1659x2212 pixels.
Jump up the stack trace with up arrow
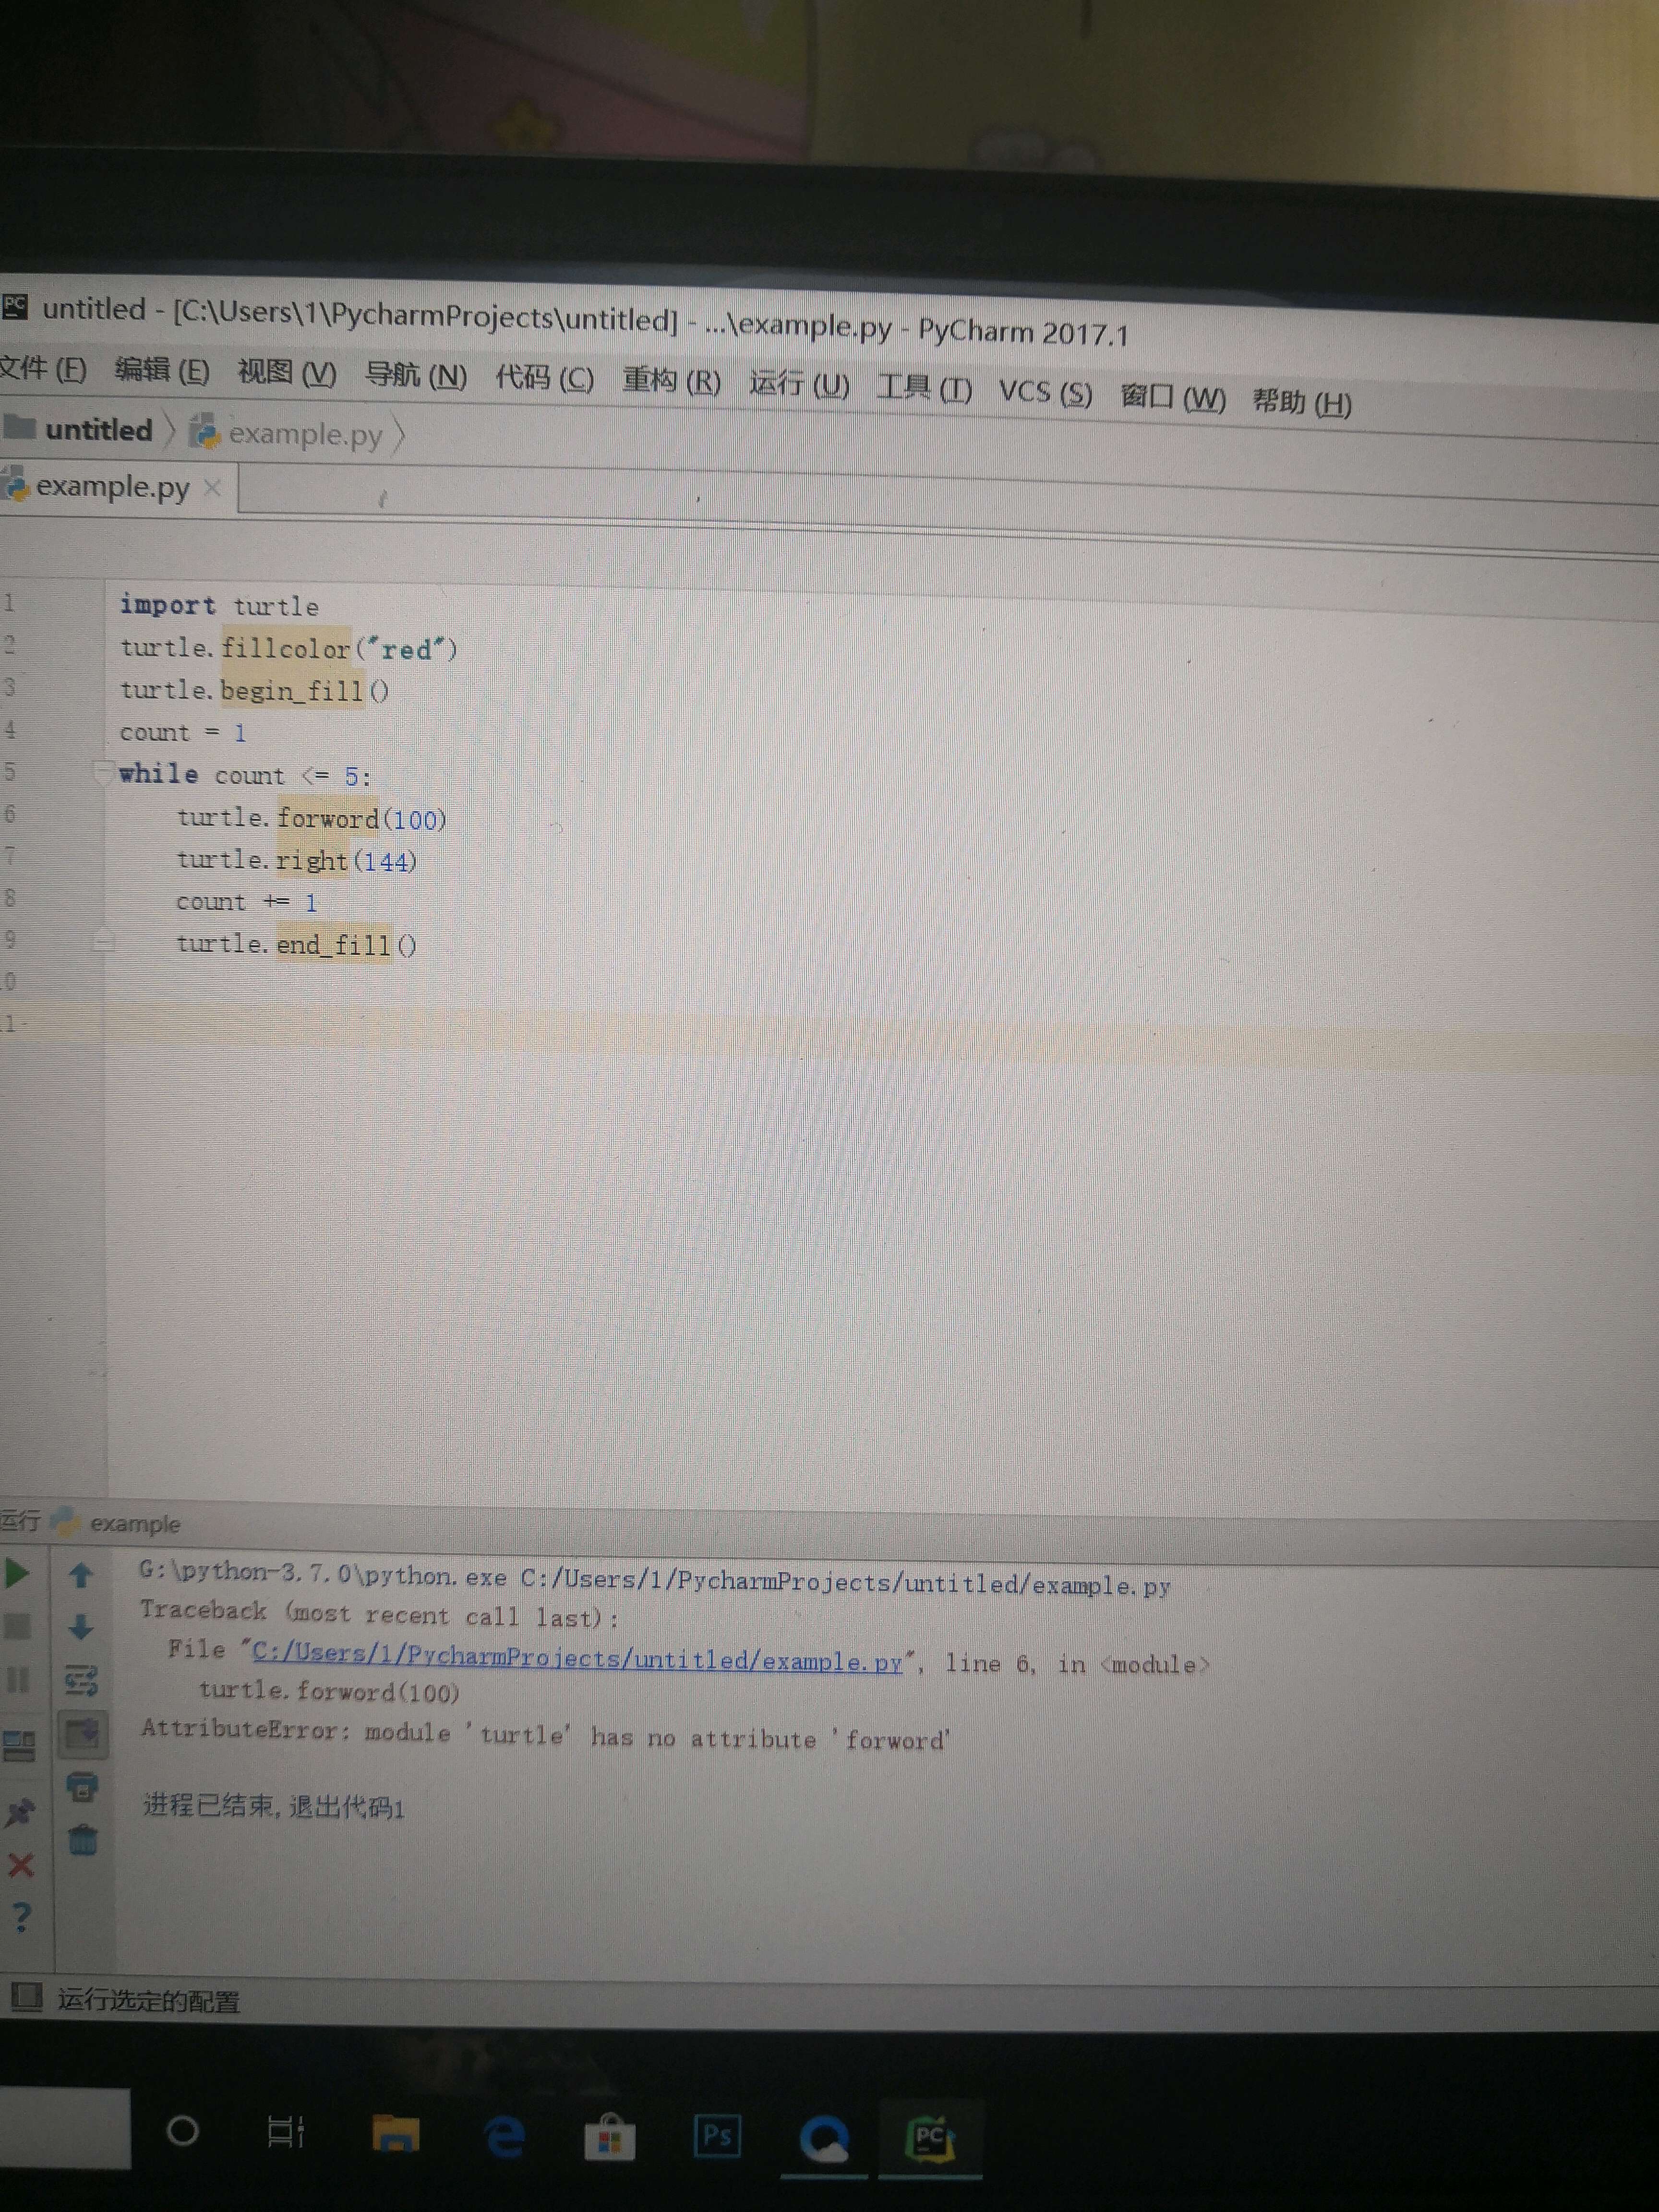click(81, 1576)
